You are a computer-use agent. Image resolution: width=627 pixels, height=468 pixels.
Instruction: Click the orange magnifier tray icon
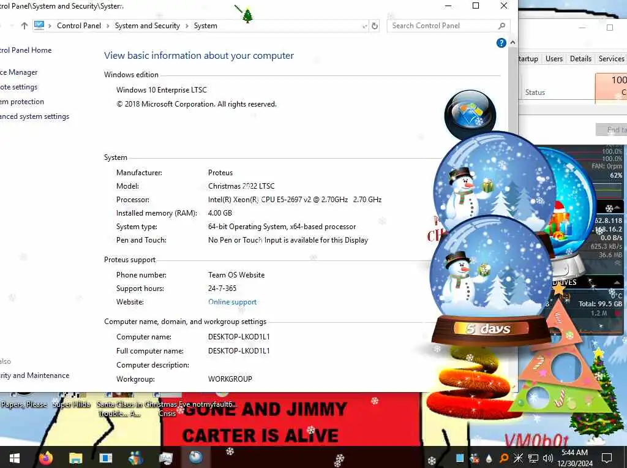504,458
